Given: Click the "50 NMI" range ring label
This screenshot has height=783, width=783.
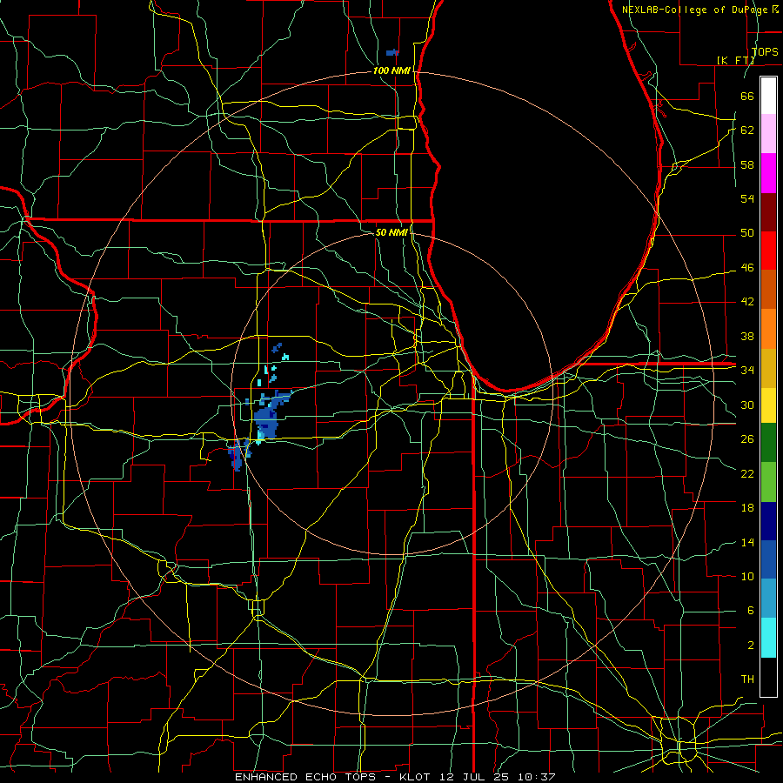Looking at the screenshot, I should (x=391, y=232).
